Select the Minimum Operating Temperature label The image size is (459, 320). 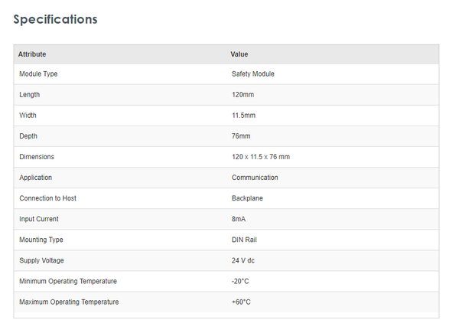[68, 281]
